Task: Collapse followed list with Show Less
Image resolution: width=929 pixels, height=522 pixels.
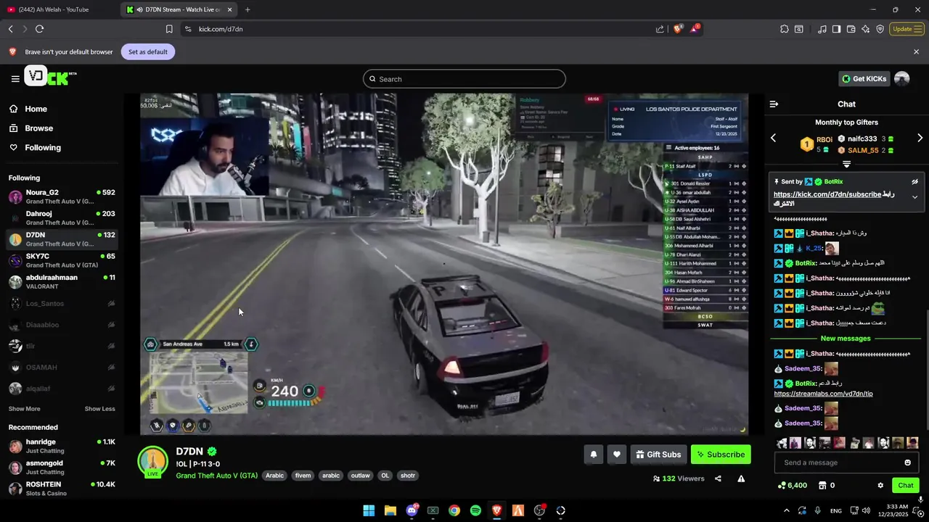Action: click(x=99, y=409)
